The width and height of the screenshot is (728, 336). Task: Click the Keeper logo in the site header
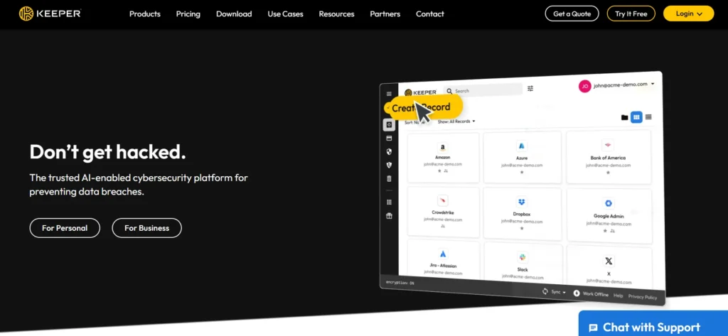click(x=50, y=14)
